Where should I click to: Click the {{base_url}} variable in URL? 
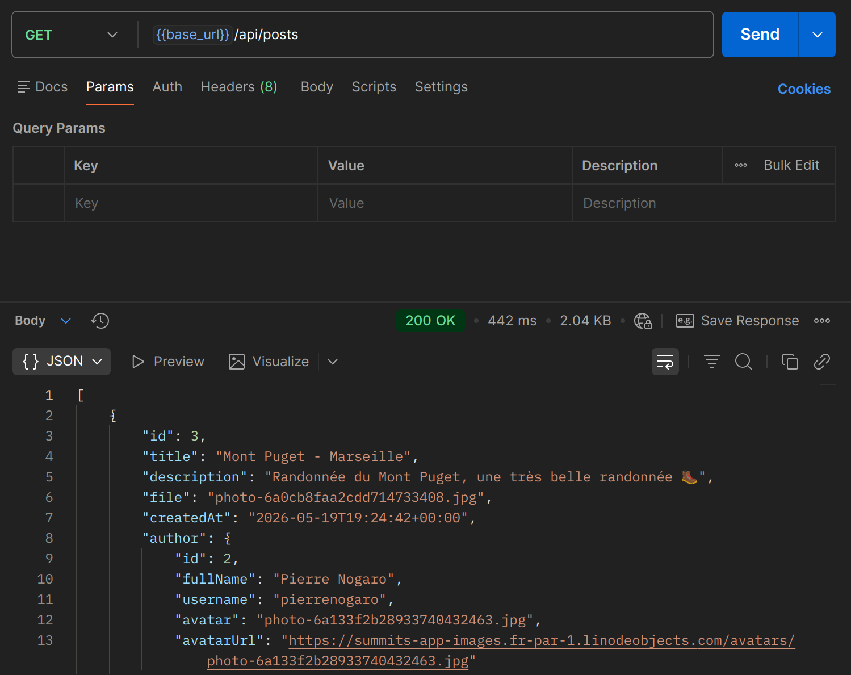[x=192, y=35]
